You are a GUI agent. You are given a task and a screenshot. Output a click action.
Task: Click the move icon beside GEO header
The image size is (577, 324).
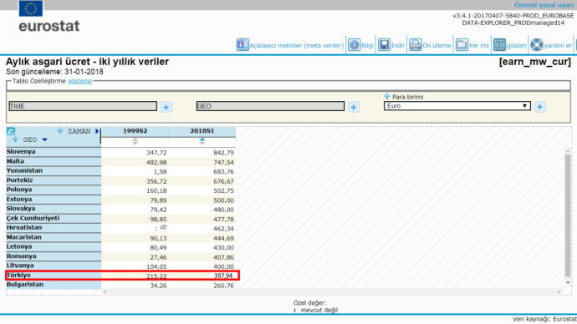(15, 139)
